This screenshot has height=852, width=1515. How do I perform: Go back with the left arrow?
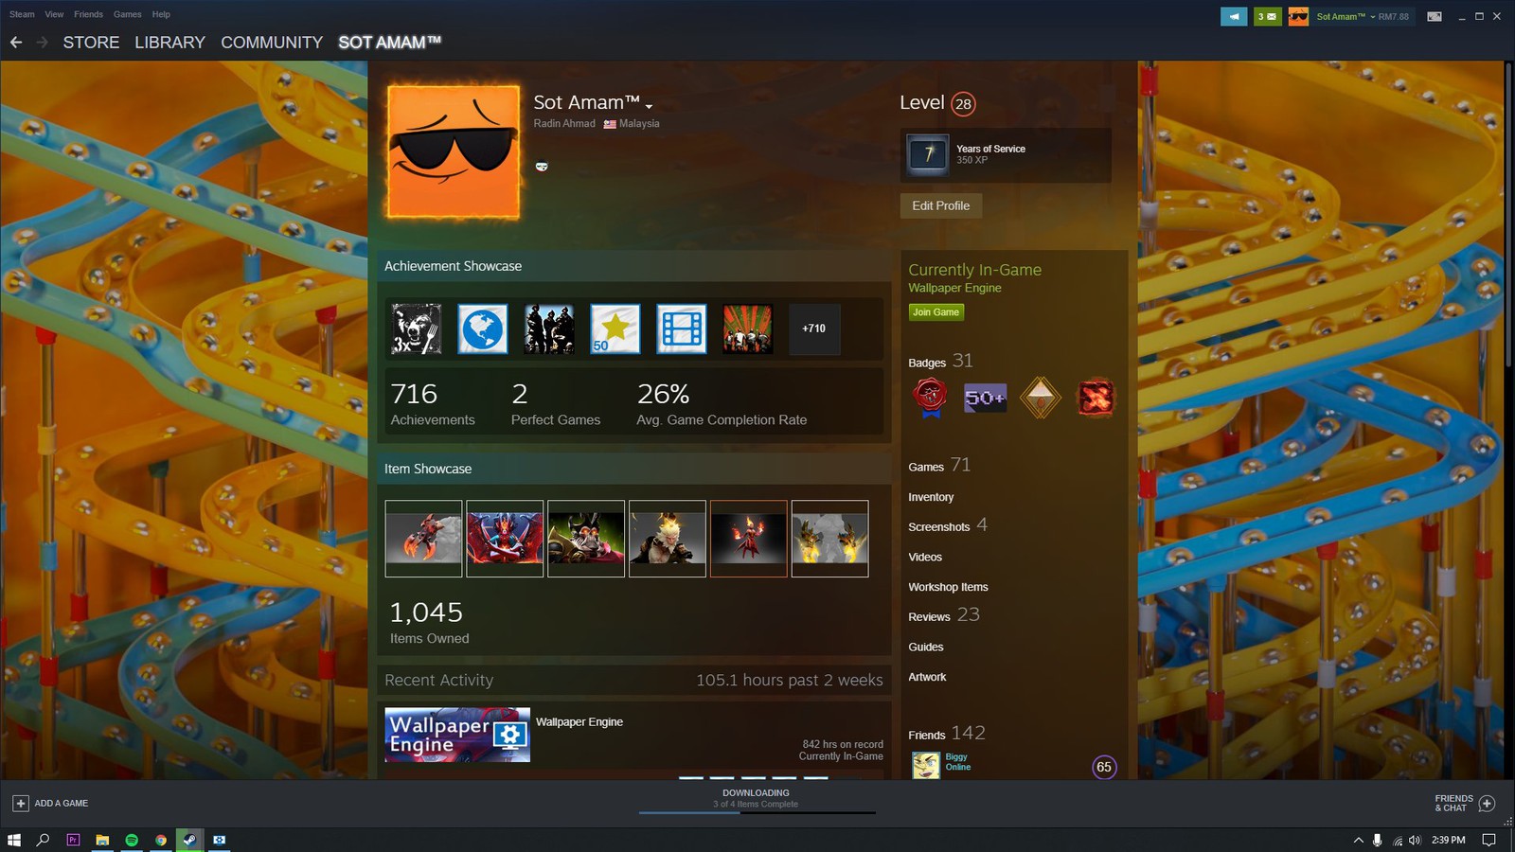16,42
